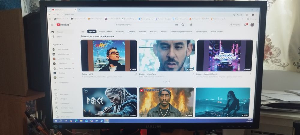
Task: Click the search magnifier button
Action: 183,25
